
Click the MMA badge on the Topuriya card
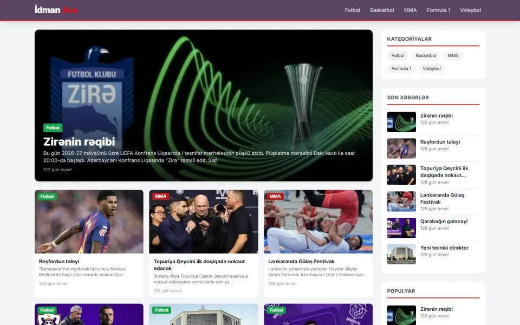pyautogui.click(x=160, y=196)
